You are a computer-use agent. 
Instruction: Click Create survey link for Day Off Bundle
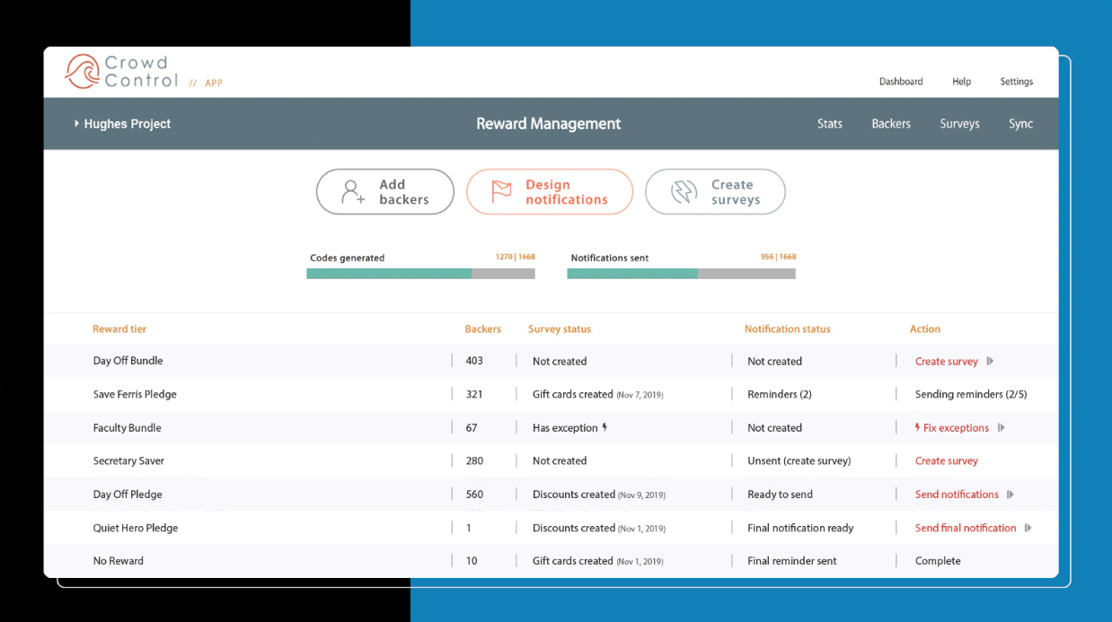pyautogui.click(x=947, y=362)
